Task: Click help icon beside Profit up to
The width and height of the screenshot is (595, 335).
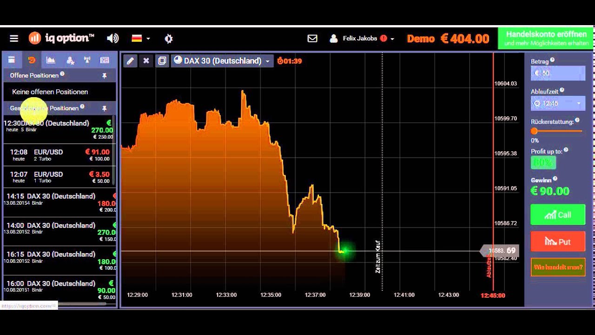Action: 566,150
